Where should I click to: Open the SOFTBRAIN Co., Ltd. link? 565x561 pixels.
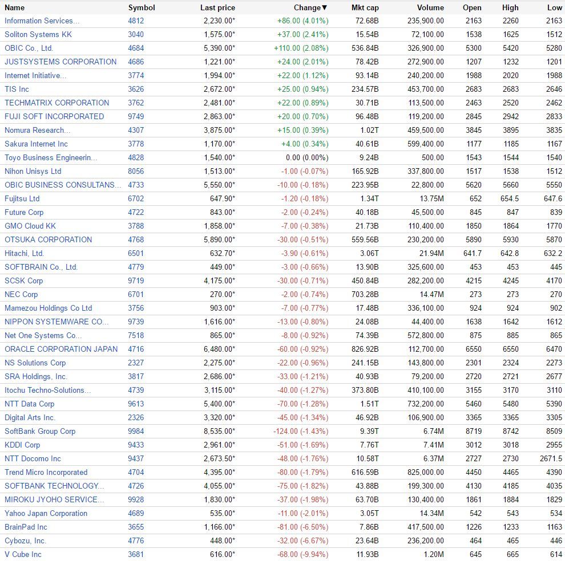(x=41, y=267)
